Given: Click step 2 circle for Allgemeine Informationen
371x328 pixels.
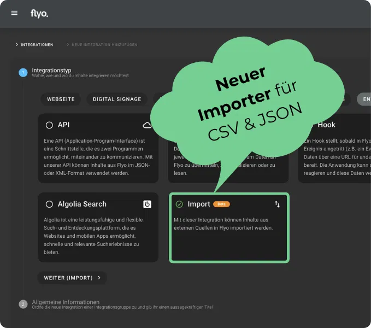Looking at the screenshot, I should 23,304.
